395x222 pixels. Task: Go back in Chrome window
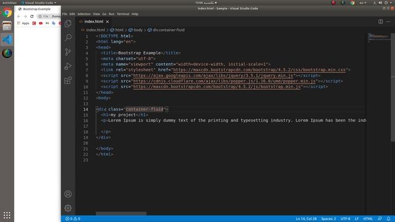[x=19, y=17]
